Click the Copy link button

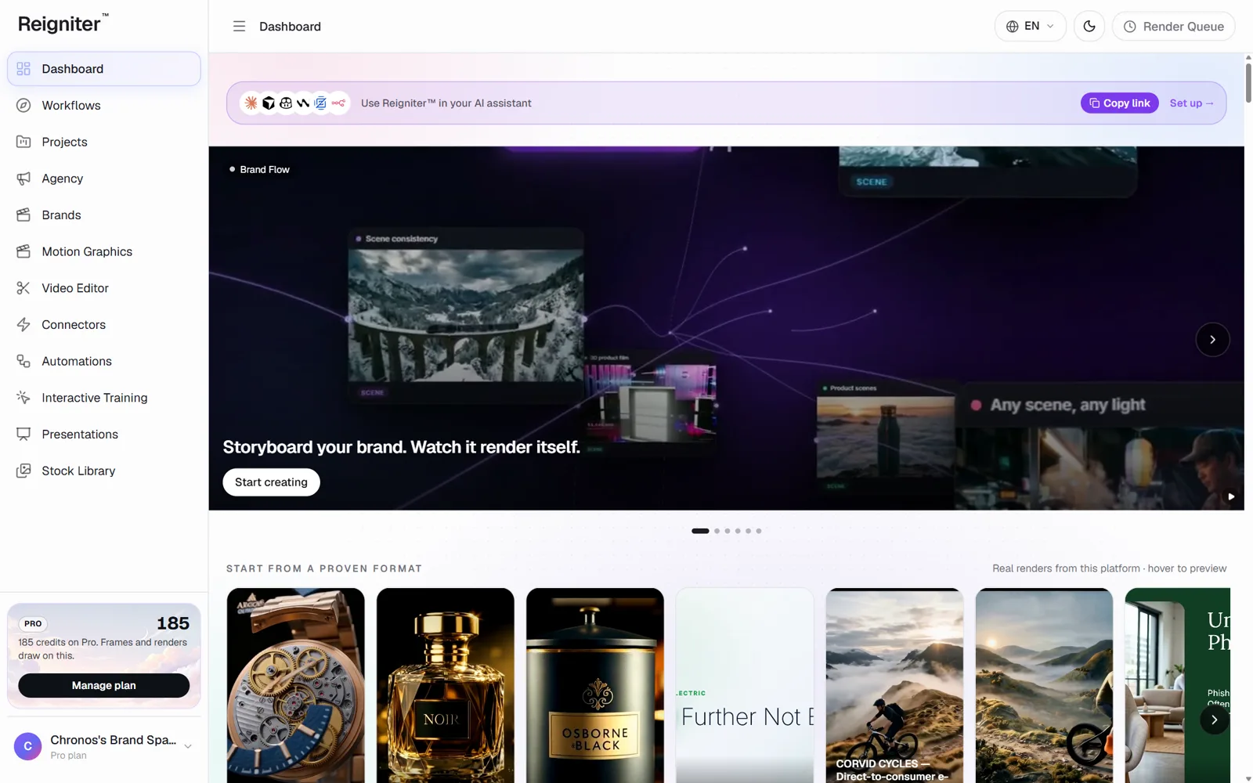tap(1119, 103)
